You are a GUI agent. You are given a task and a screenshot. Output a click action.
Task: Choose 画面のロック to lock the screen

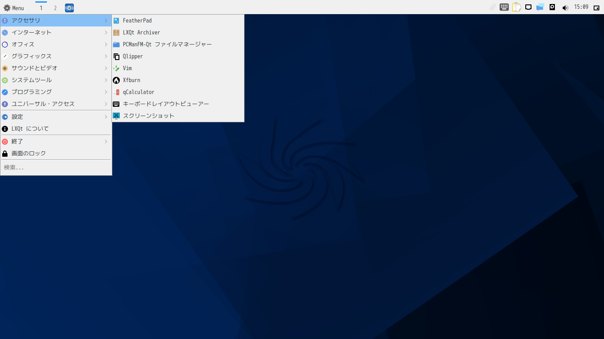(x=56, y=153)
